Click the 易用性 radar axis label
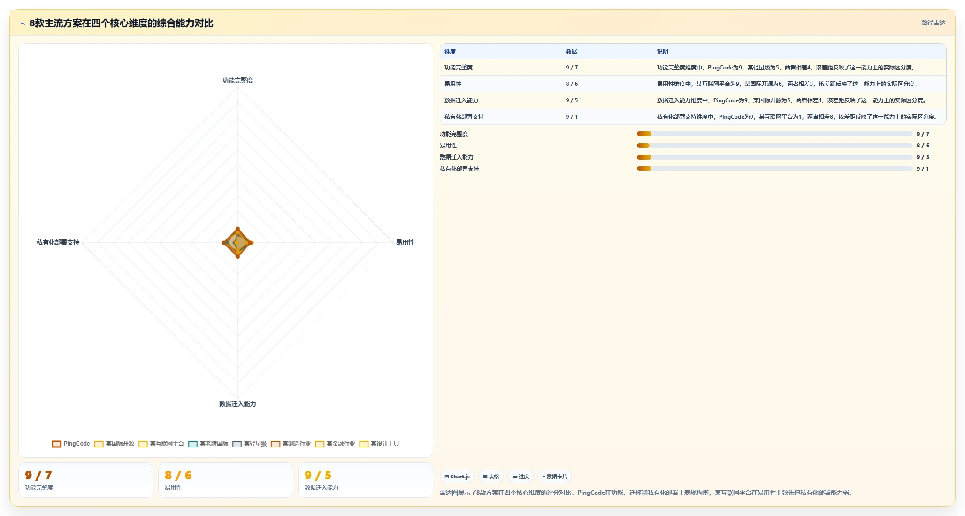 coord(405,242)
